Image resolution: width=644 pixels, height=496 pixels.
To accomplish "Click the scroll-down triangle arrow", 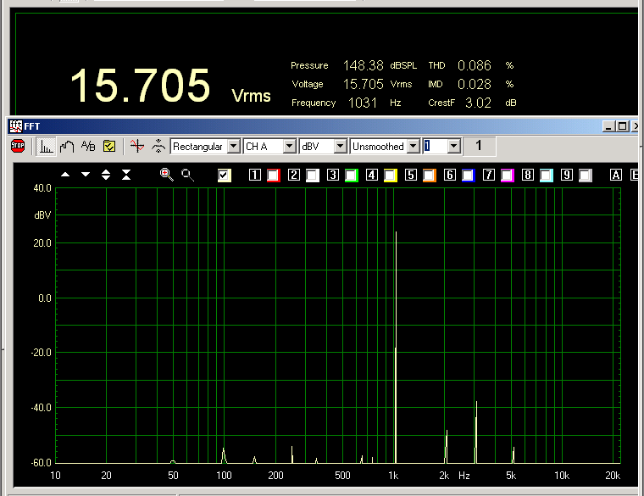I will click(86, 175).
